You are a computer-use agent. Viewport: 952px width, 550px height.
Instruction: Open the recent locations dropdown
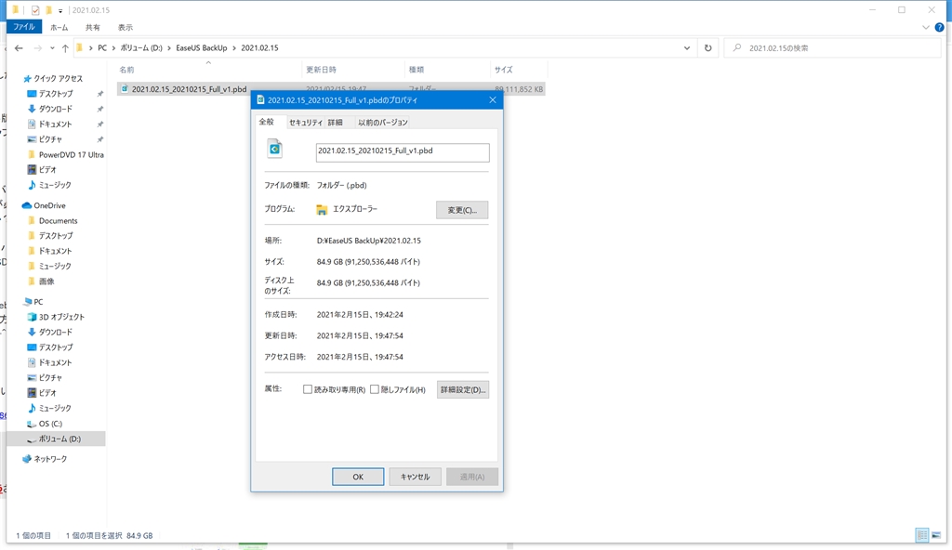pos(52,48)
